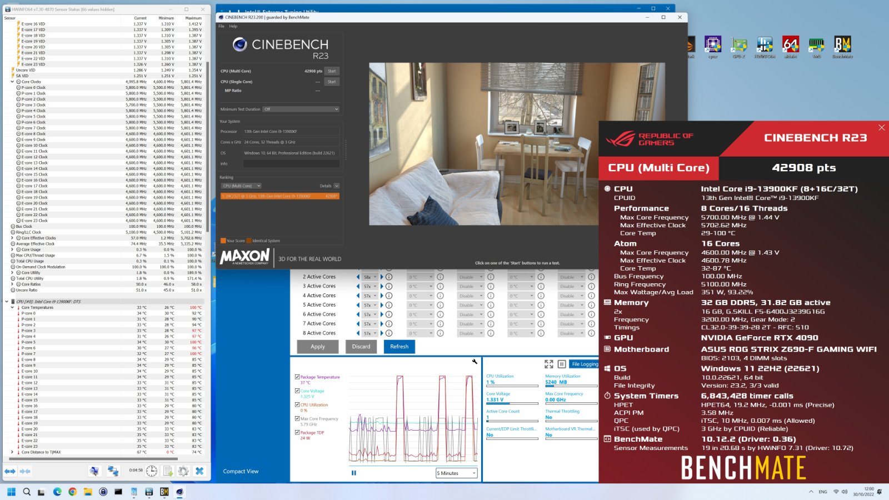Screen dimensions: 889x500
Task: Toggle the Package TDP graph checkbox
Action: click(x=297, y=432)
